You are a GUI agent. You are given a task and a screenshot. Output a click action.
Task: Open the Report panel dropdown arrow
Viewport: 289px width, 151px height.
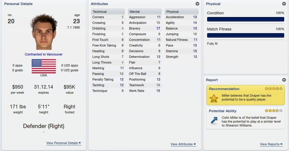tap(284, 80)
